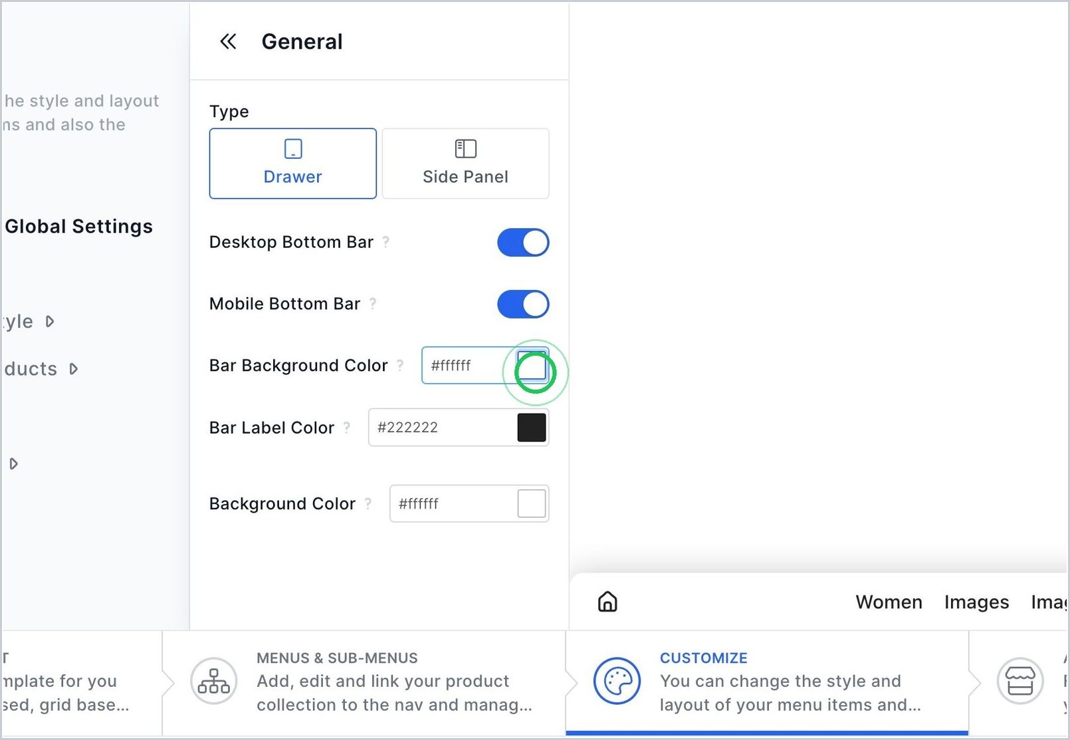Open the Bar Background Color swatch picker

tap(532, 366)
